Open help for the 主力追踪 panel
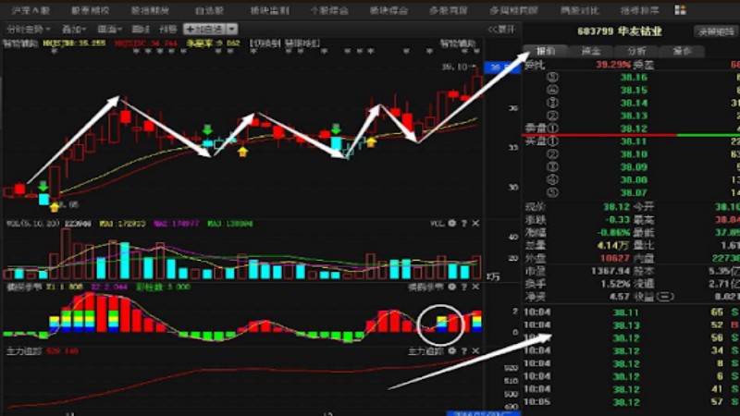Screen dimensions: 740x416 (x=464, y=351)
